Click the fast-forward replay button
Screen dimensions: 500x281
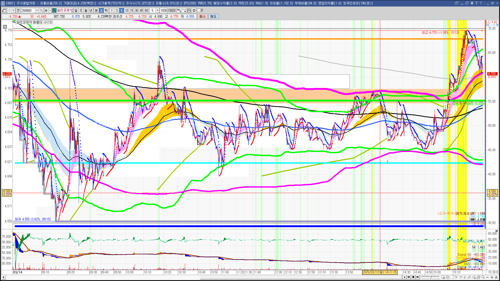tap(418, 277)
